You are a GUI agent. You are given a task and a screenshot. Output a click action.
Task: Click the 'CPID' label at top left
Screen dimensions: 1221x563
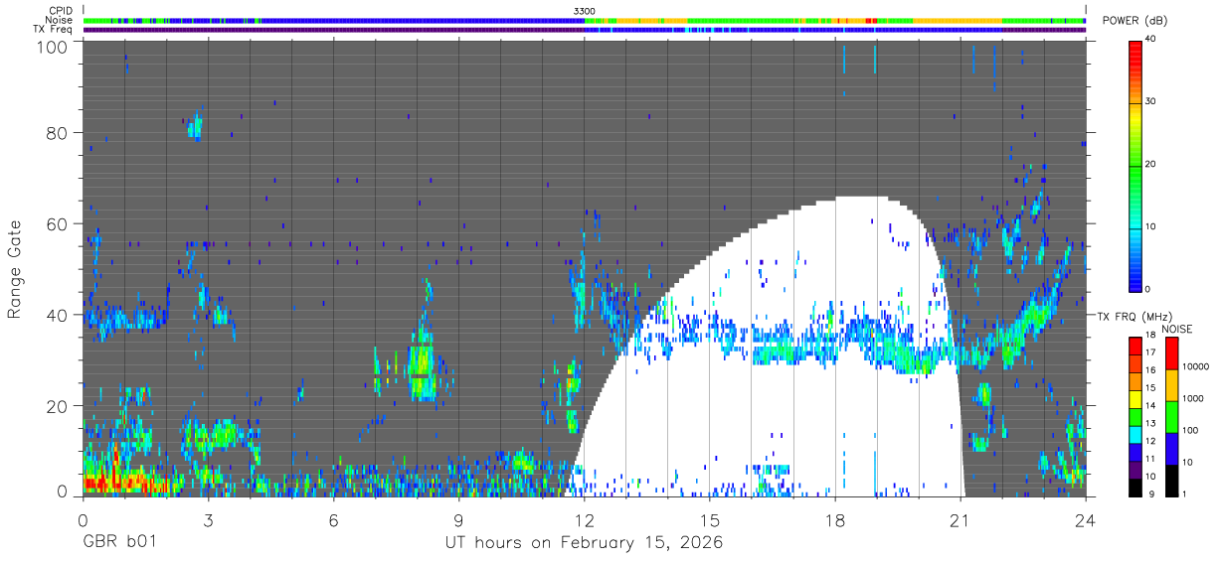[x=60, y=11]
